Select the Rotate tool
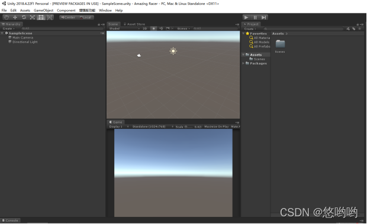Image resolution: width=367 pixels, height=224 pixels. point(24,18)
